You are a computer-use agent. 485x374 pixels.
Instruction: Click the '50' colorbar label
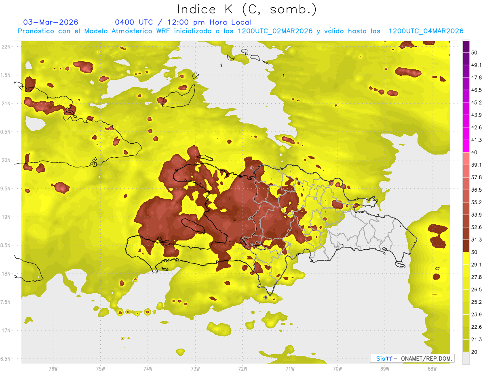point(475,53)
